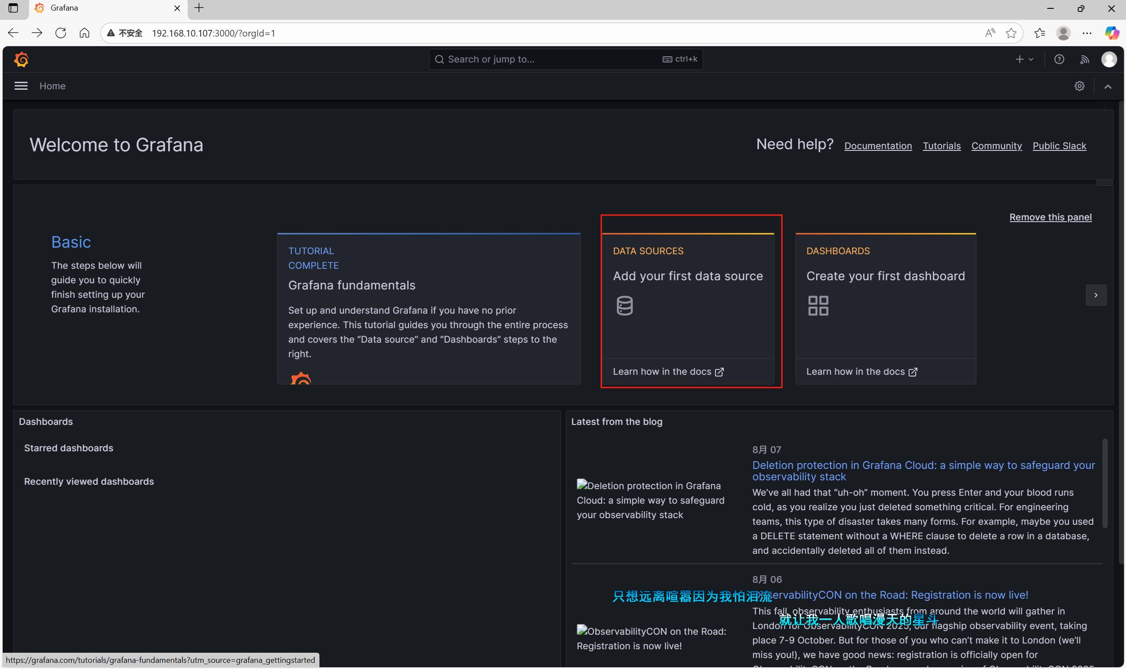Click the Recently viewed dashboards heading
1126x669 pixels.
click(89, 482)
